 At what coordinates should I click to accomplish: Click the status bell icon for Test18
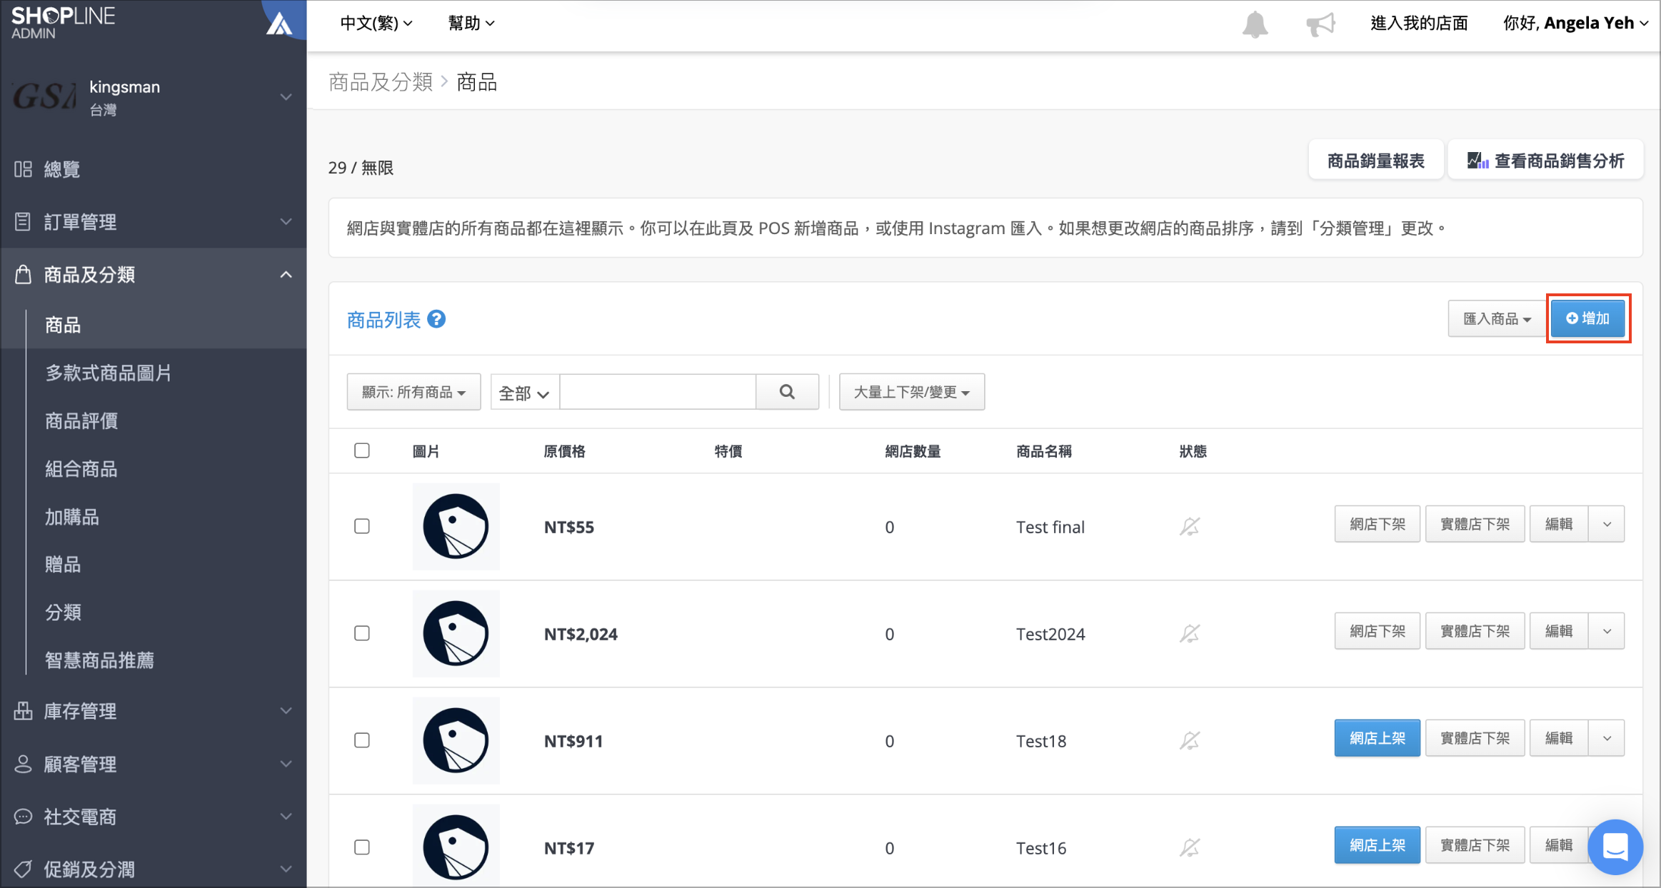click(1190, 741)
